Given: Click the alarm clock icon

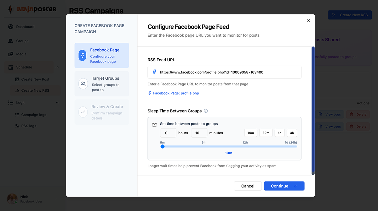Looking at the screenshot, I should pos(154,125).
